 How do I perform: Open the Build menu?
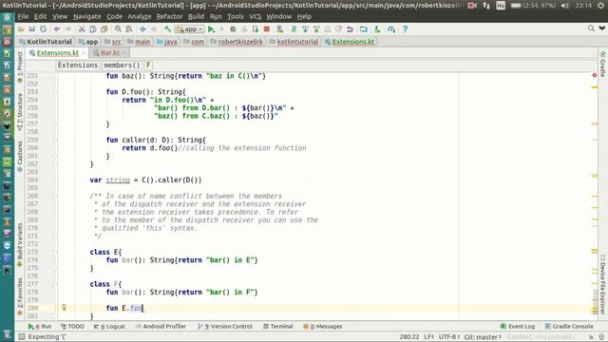pos(196,17)
